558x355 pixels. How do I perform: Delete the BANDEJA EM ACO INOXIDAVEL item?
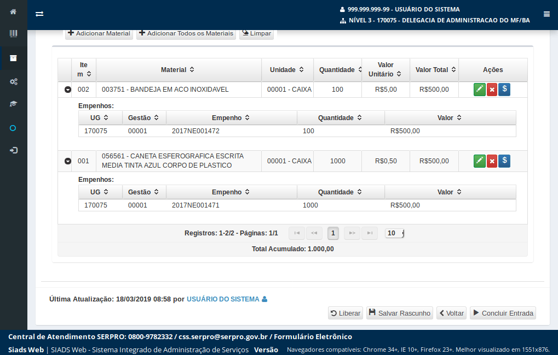[492, 90]
